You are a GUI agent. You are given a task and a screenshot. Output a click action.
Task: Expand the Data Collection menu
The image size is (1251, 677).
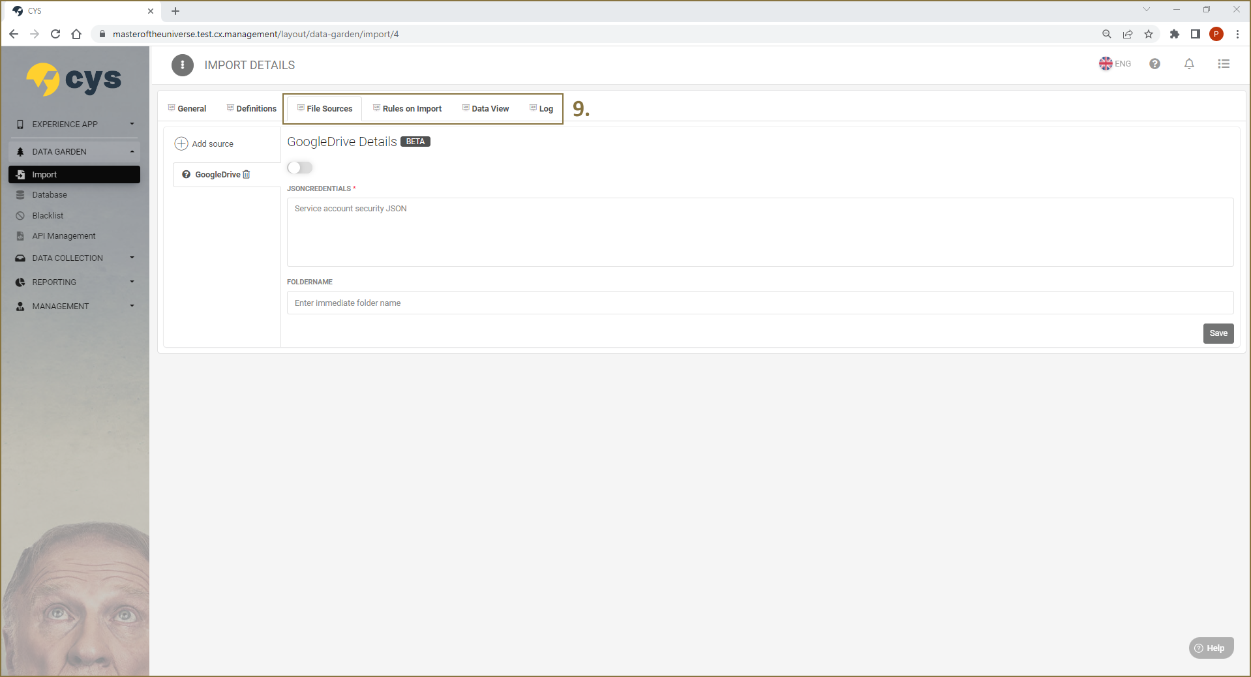tap(74, 258)
